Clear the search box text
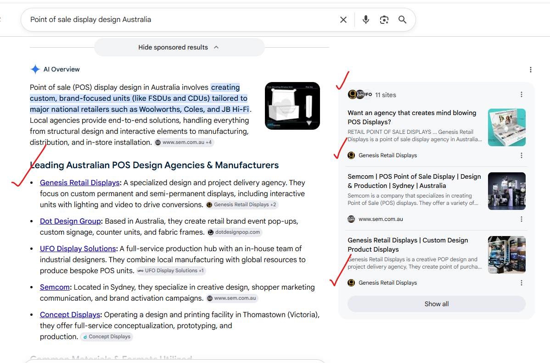 pyautogui.click(x=343, y=20)
